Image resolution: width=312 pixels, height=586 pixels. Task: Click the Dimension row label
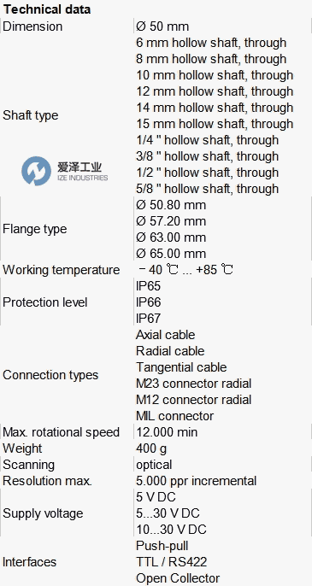[x=32, y=26]
